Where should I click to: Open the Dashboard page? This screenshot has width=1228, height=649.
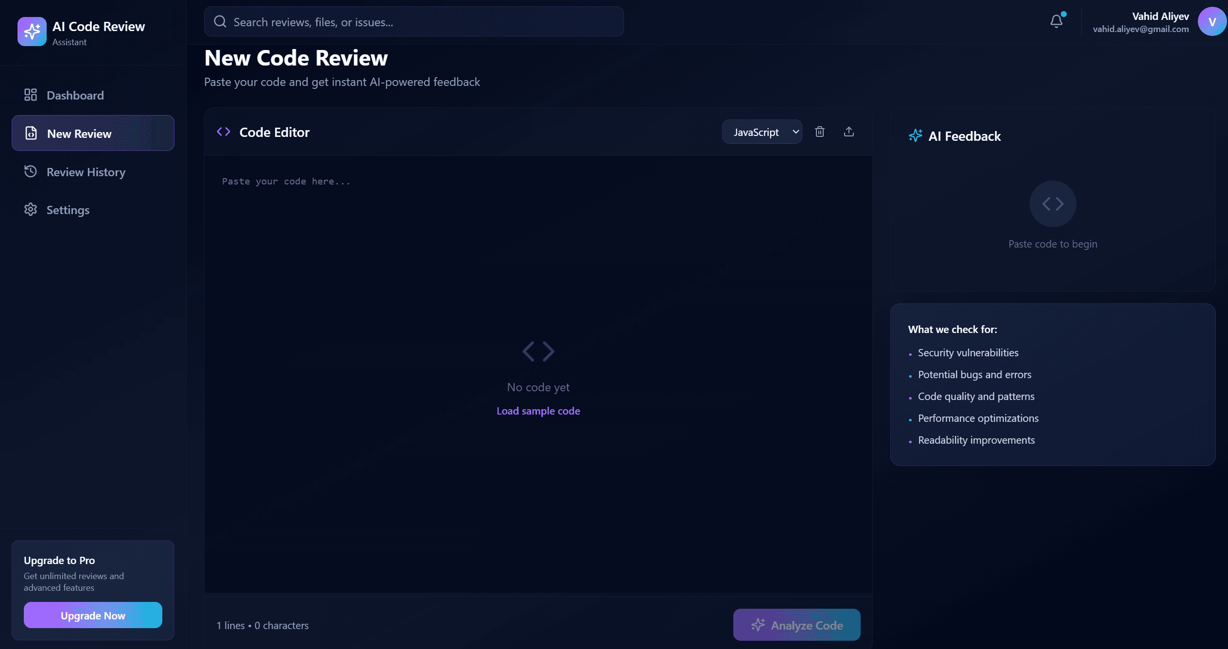coord(93,95)
